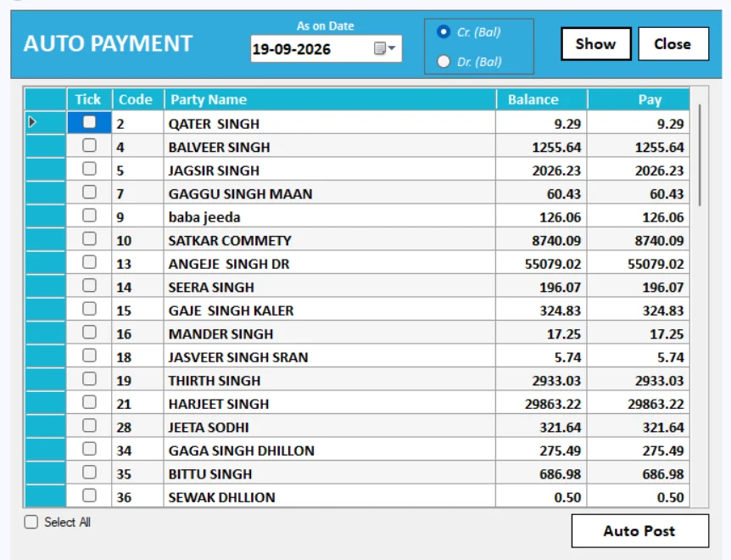Enable the Select All checkbox
The height and width of the screenshot is (560, 731).
pyautogui.click(x=31, y=522)
